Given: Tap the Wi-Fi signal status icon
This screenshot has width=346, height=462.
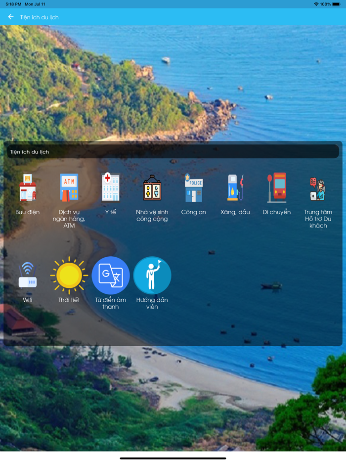Looking at the screenshot, I should tap(316, 4).
